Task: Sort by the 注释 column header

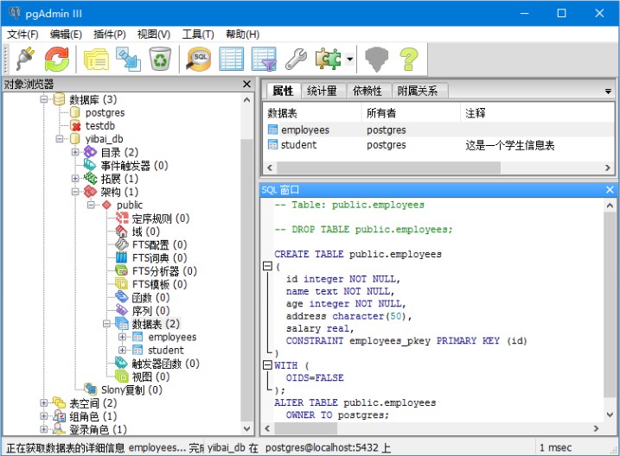Action: point(537,113)
